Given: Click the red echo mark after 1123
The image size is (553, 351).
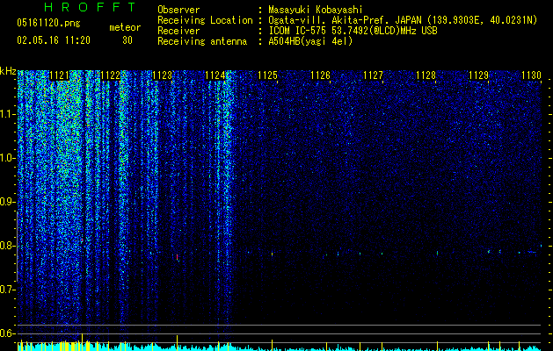Looking at the screenshot, I should point(177,257).
